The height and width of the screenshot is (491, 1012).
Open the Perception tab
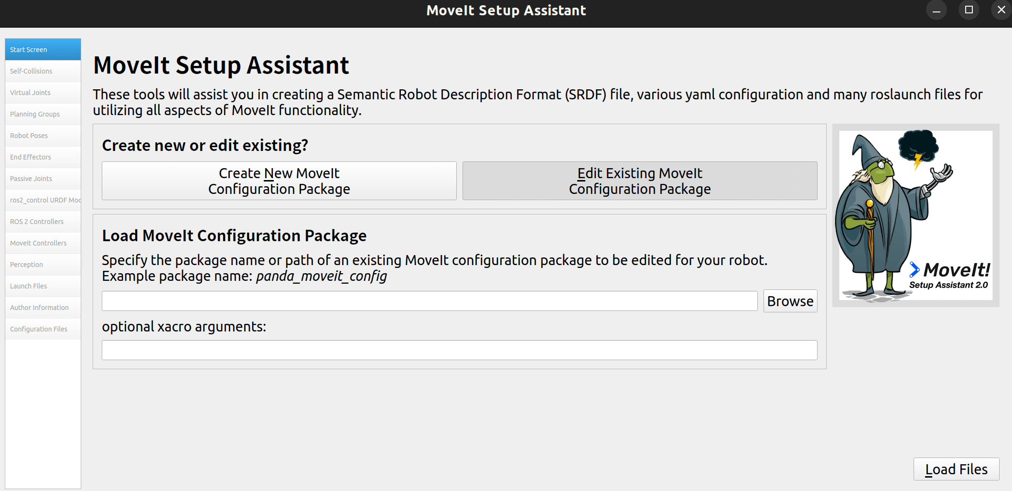click(43, 265)
